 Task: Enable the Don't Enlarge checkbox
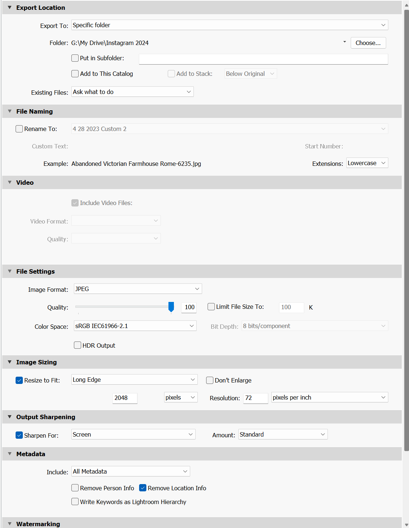(x=210, y=380)
